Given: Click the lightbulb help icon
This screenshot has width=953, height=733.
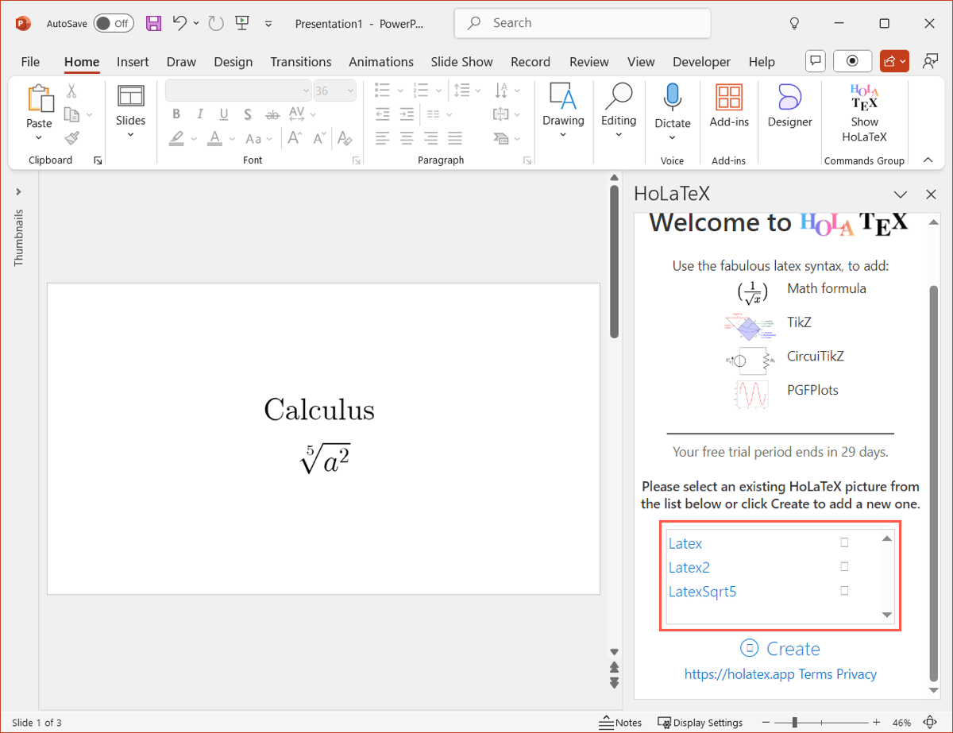Looking at the screenshot, I should click(x=794, y=23).
